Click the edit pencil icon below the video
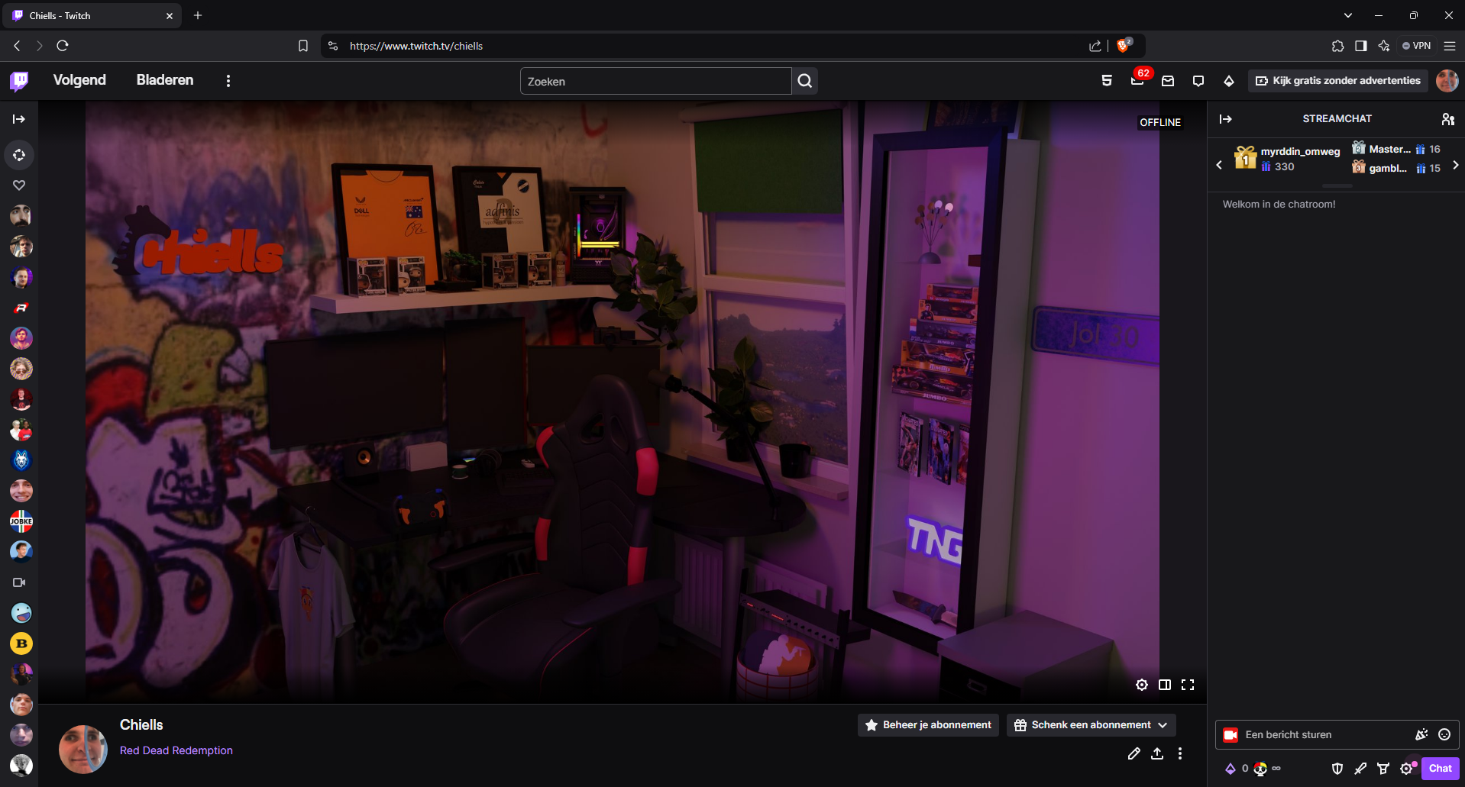The height and width of the screenshot is (787, 1465). pos(1134,753)
